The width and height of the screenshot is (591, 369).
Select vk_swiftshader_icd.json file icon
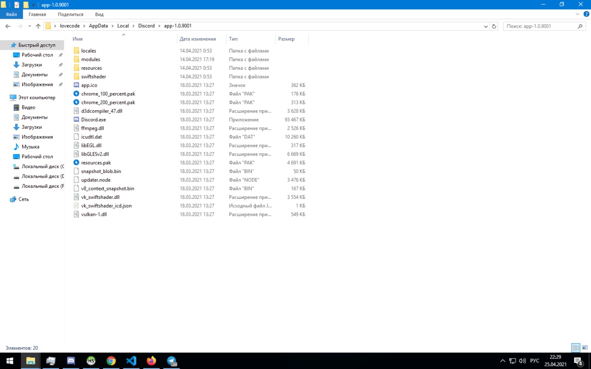pyautogui.click(x=77, y=206)
